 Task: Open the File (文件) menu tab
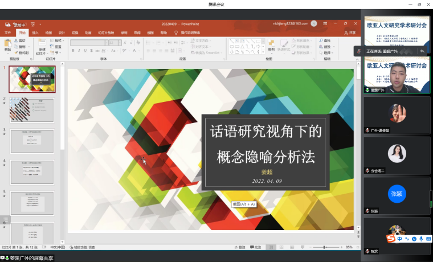tap(8, 32)
